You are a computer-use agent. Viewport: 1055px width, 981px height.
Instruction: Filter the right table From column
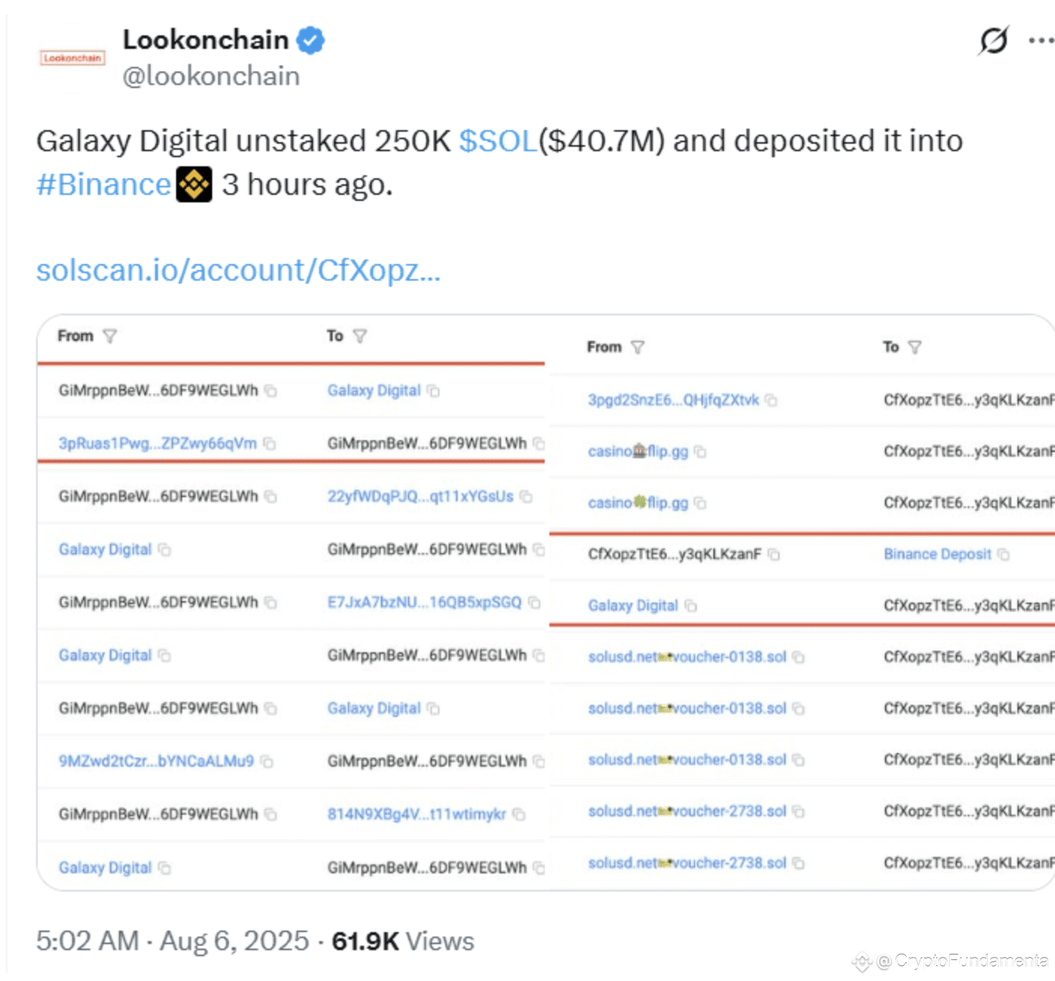(x=637, y=347)
